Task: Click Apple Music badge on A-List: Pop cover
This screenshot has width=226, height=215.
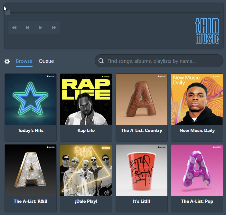Action: coord(217,147)
